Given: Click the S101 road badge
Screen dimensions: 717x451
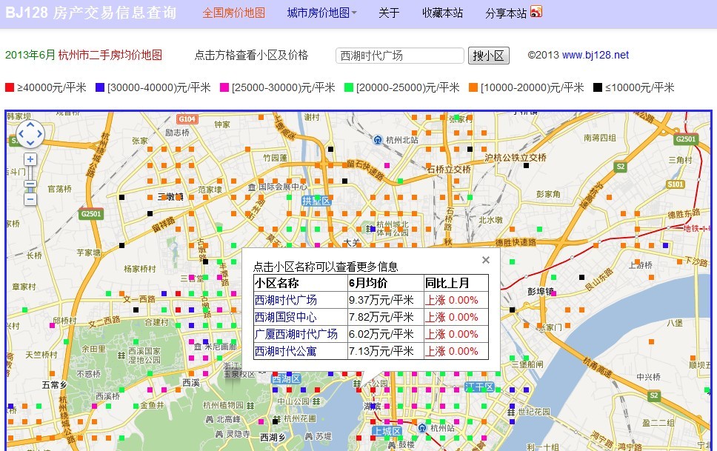Looking at the screenshot, I should [675, 184].
